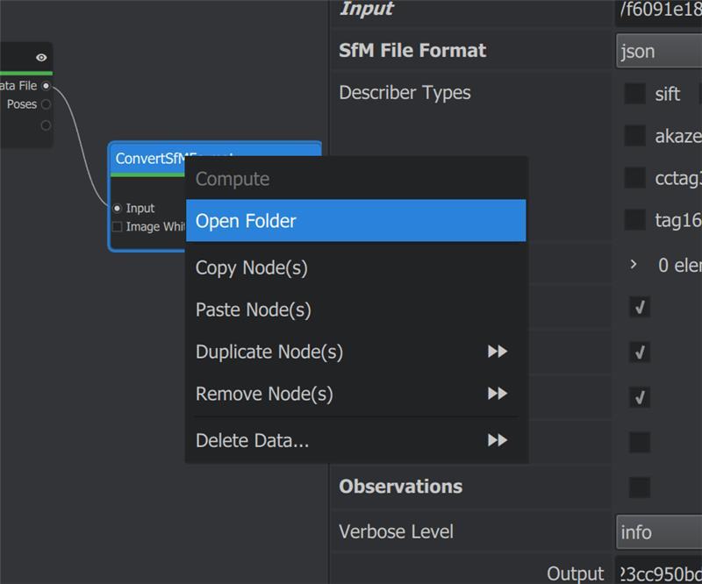Click the Remove Node(s) double-arrow icon
The image size is (702, 584).
[498, 394]
